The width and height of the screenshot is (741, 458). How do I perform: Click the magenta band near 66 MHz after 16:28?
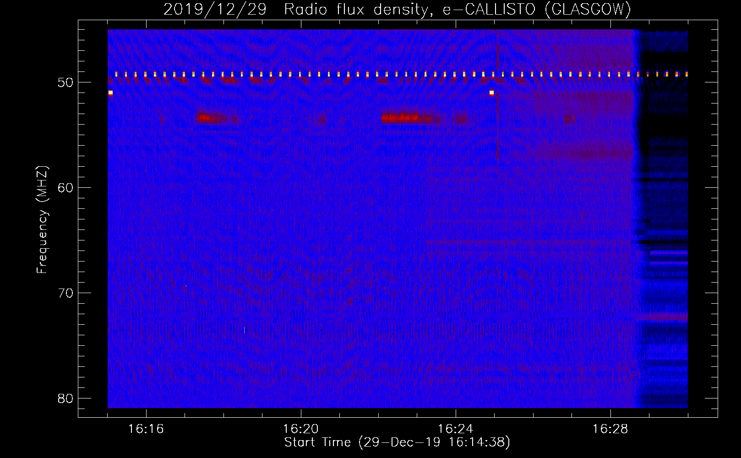point(669,253)
